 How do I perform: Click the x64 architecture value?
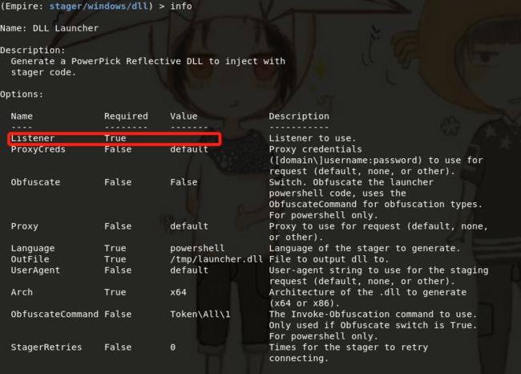coord(178,292)
